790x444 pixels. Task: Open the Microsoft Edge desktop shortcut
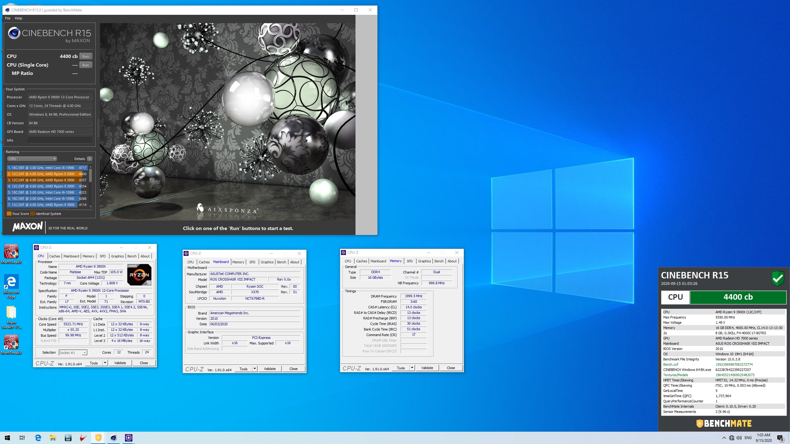click(11, 286)
